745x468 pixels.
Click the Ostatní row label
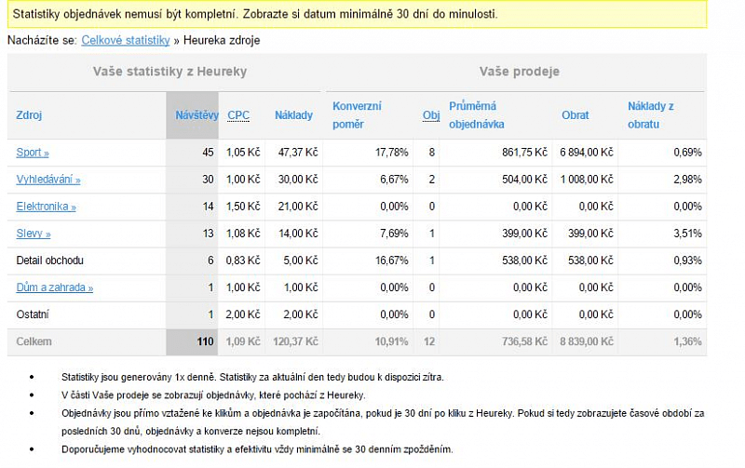tap(33, 314)
